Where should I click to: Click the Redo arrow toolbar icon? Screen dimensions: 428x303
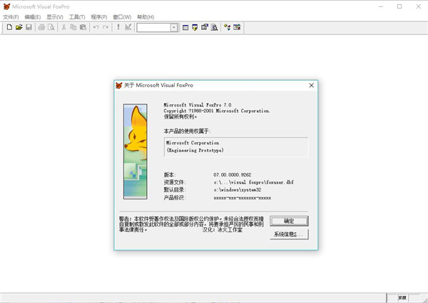pyautogui.click(x=106, y=27)
